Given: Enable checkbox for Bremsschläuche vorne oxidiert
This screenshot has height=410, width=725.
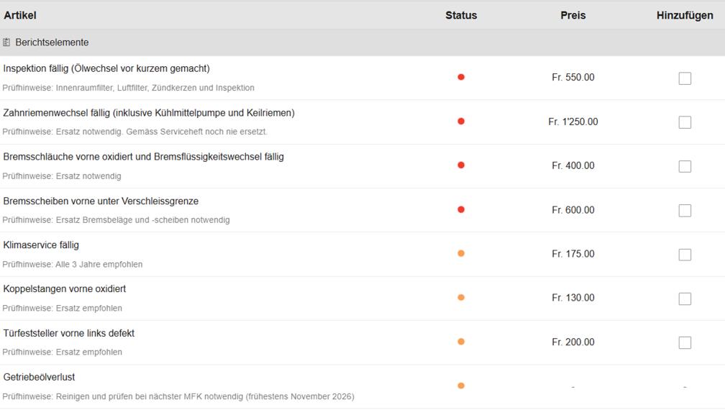Looking at the screenshot, I should 685,166.
